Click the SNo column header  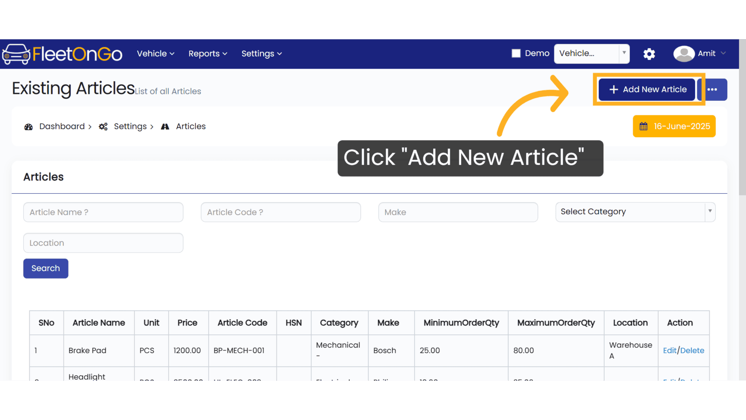tap(47, 323)
